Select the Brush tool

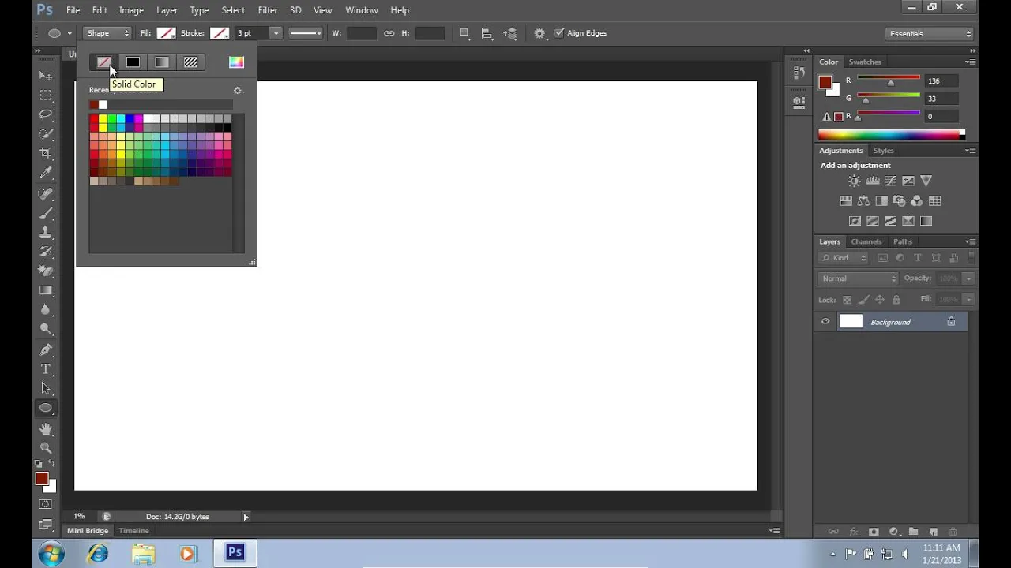click(x=46, y=213)
